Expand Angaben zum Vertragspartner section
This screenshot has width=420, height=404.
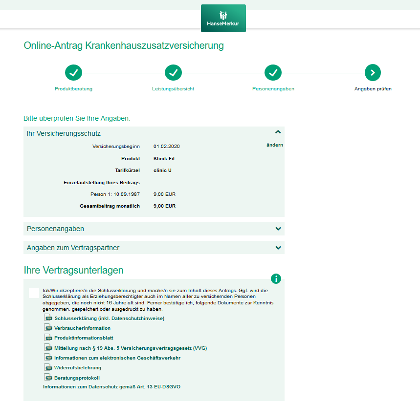click(x=278, y=248)
